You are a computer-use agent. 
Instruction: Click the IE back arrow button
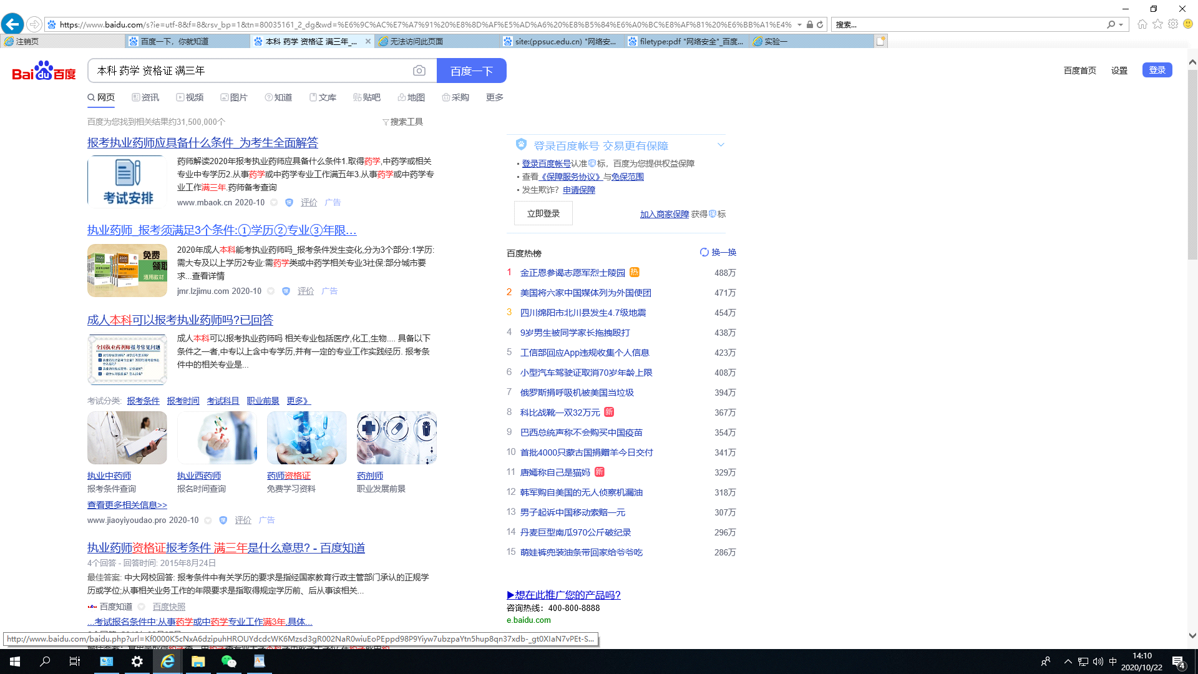[x=12, y=24]
